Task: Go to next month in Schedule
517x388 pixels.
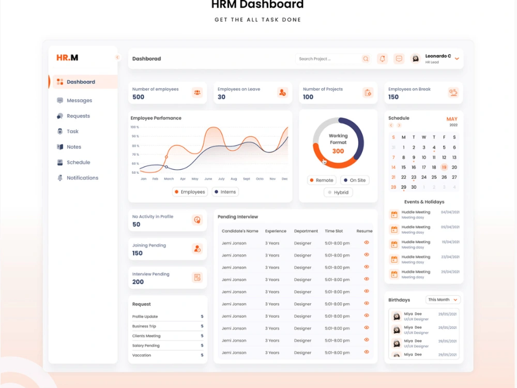Action: coord(399,125)
